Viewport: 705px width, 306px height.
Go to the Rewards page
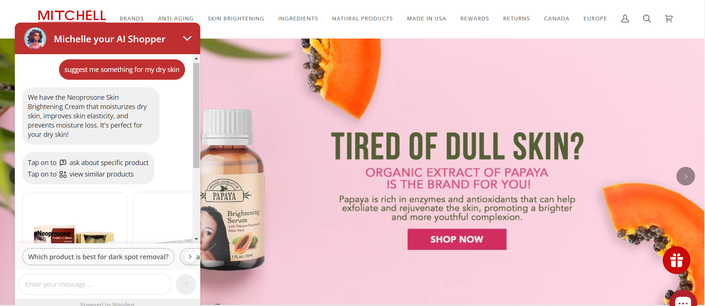coord(475,19)
